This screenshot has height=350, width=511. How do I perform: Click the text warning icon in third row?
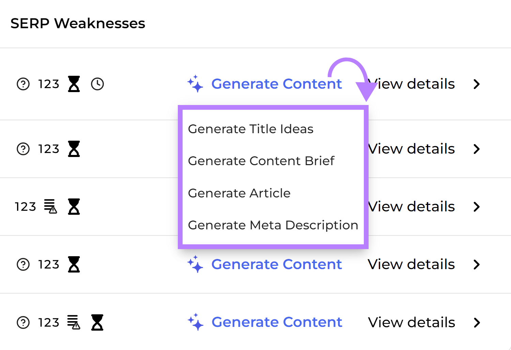click(x=50, y=207)
